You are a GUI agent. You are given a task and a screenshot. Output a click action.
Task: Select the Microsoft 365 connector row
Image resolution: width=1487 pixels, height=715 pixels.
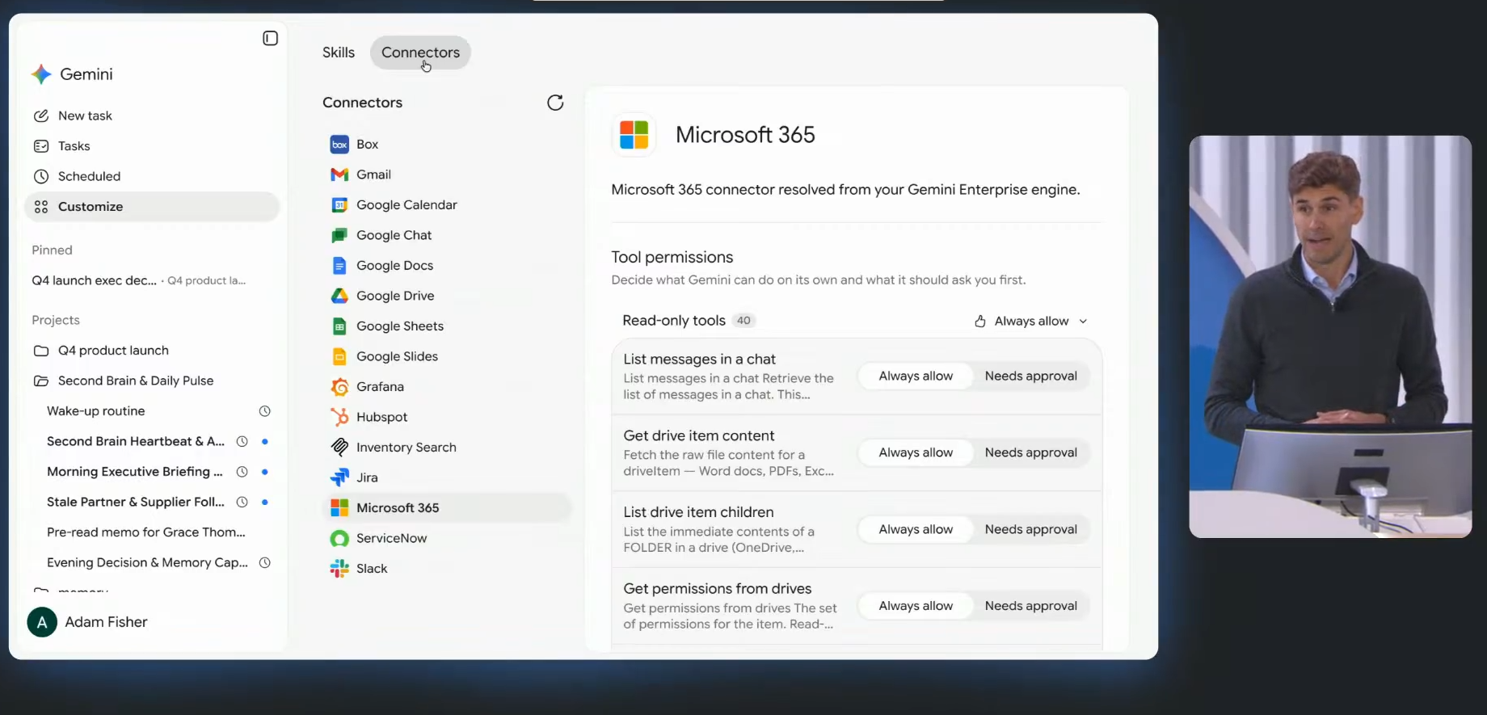[446, 508]
